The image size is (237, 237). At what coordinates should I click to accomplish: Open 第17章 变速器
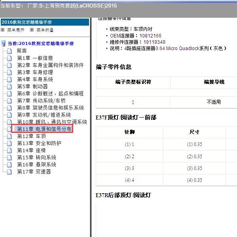(34, 172)
